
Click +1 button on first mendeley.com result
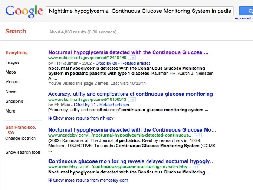click(198, 135)
